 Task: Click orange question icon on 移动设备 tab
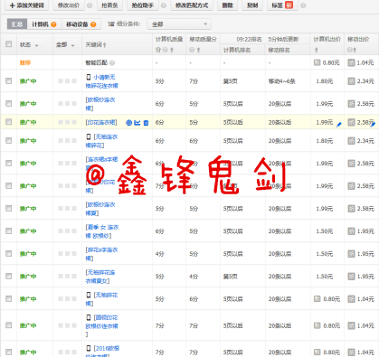(93, 24)
